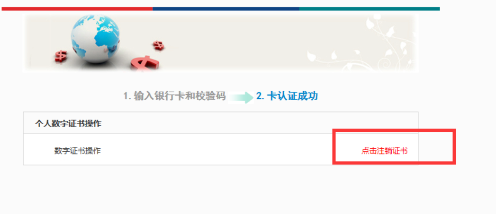Select step 2 卡认证成功

[x=287, y=96]
